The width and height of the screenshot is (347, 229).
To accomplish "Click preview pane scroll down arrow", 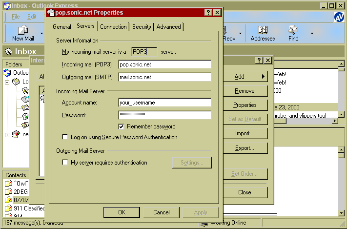I will [x=341, y=213].
